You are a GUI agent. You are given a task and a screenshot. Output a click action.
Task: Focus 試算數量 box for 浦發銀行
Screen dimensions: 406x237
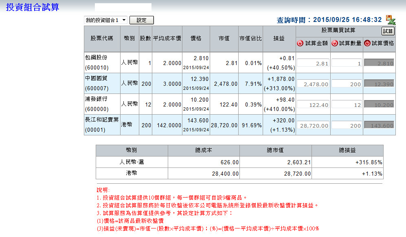point(347,104)
